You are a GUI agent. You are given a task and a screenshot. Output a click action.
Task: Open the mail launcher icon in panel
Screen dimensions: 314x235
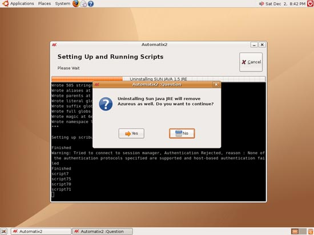[x=83, y=4]
